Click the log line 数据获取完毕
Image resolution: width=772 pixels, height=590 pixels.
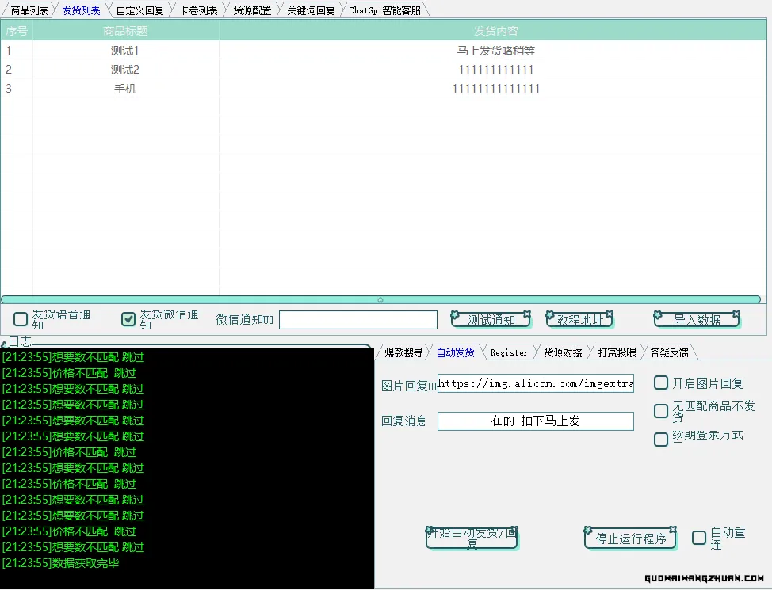coord(60,563)
